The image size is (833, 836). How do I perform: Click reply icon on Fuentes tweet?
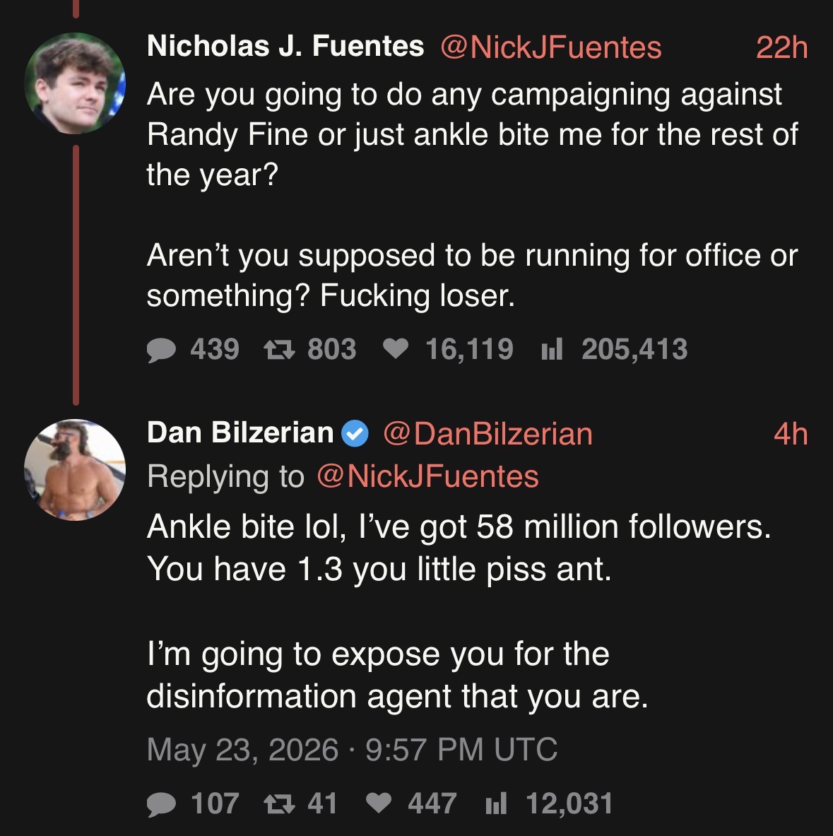[161, 351]
